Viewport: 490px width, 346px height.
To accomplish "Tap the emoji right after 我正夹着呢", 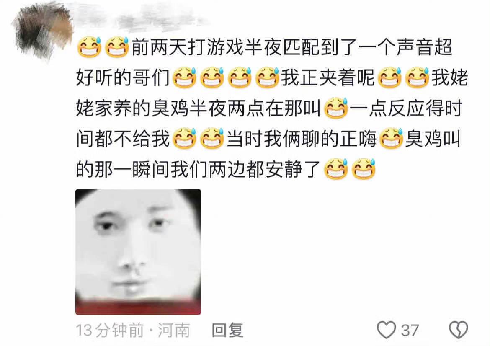I will pos(389,77).
